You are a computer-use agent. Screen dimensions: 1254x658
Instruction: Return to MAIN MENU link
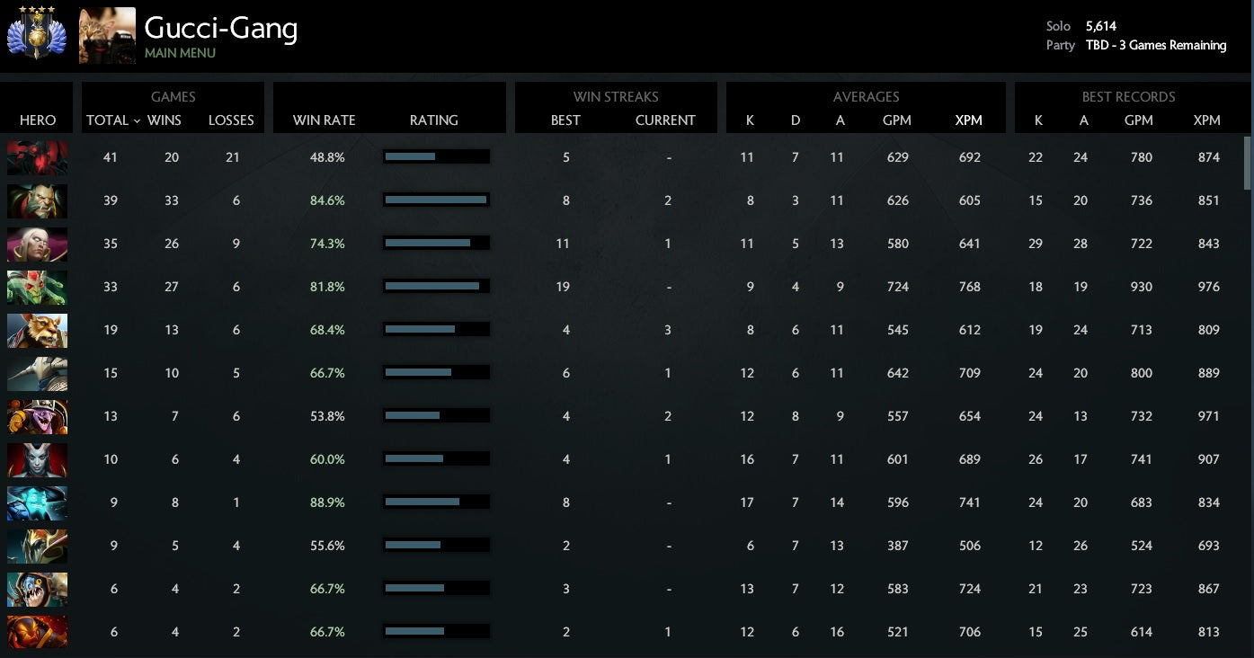180,53
